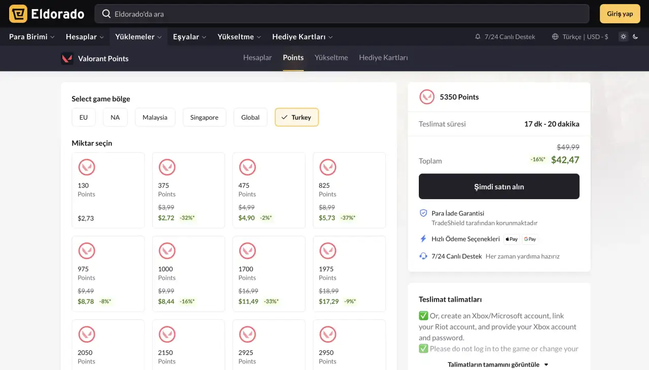Switch to the Hesaplar tab
The width and height of the screenshot is (649, 370).
tap(258, 58)
